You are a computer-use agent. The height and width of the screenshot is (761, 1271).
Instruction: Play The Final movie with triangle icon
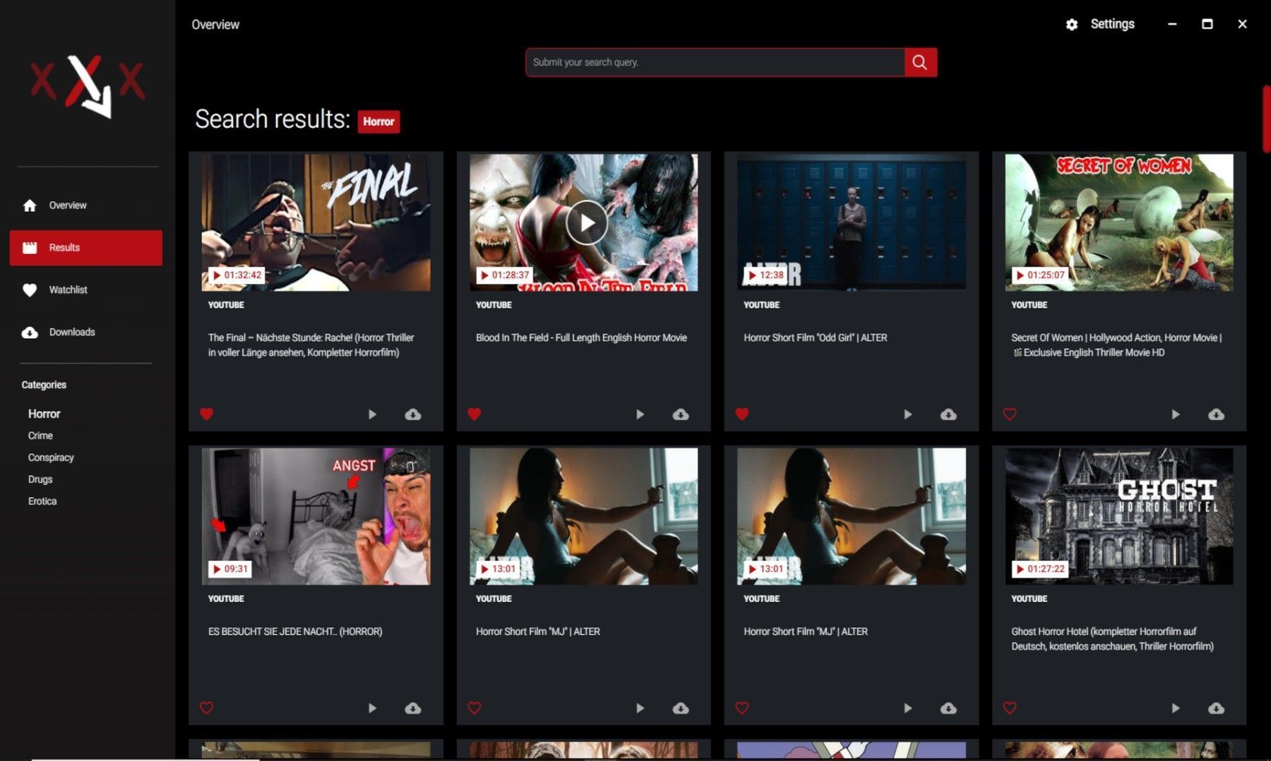click(x=372, y=414)
